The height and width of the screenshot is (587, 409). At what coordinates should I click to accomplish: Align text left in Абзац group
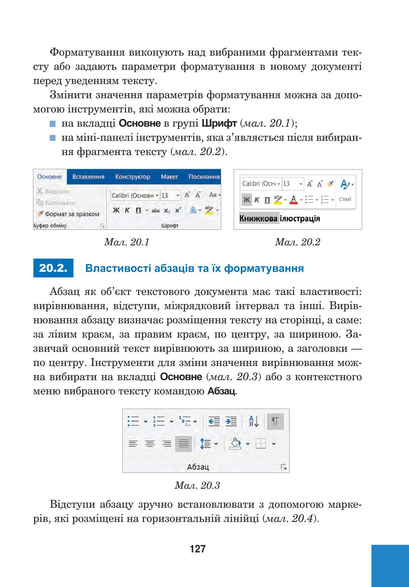click(133, 444)
